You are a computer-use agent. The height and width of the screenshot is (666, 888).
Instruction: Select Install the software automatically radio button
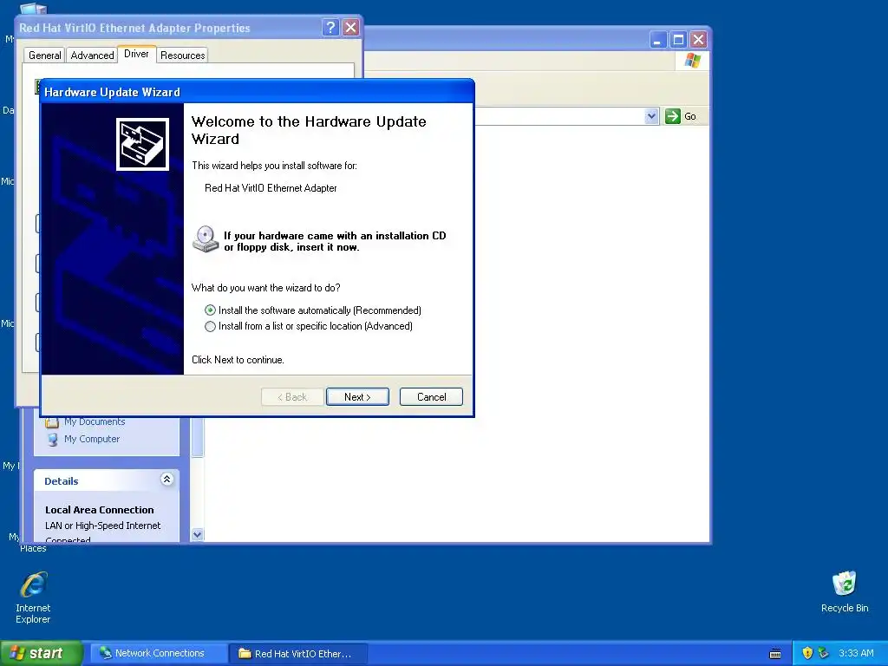(x=210, y=310)
